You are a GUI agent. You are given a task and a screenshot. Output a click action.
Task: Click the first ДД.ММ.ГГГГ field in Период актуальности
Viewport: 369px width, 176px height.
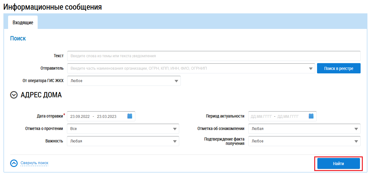(261, 117)
